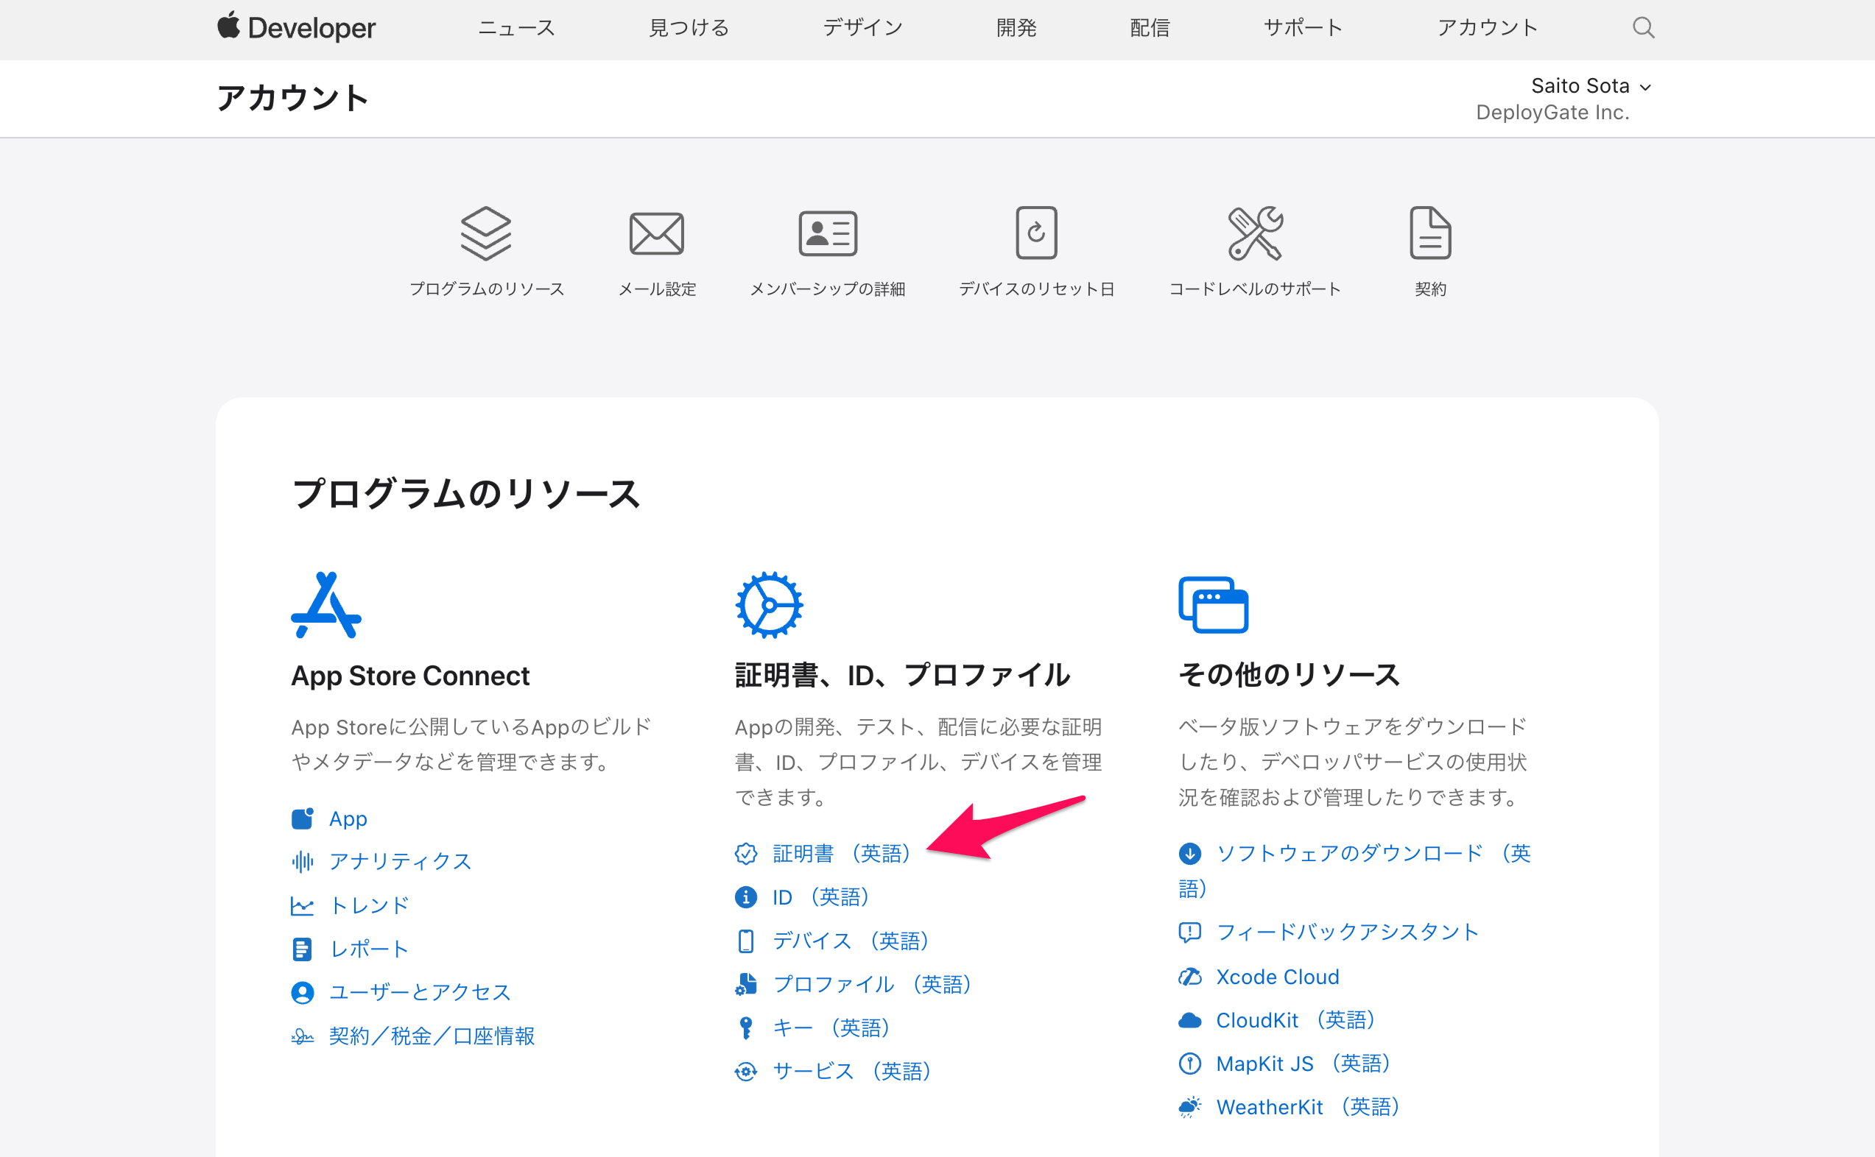Click the 証明書、ID、プロファイル gear icon
1875x1157 pixels.
pos(769,604)
